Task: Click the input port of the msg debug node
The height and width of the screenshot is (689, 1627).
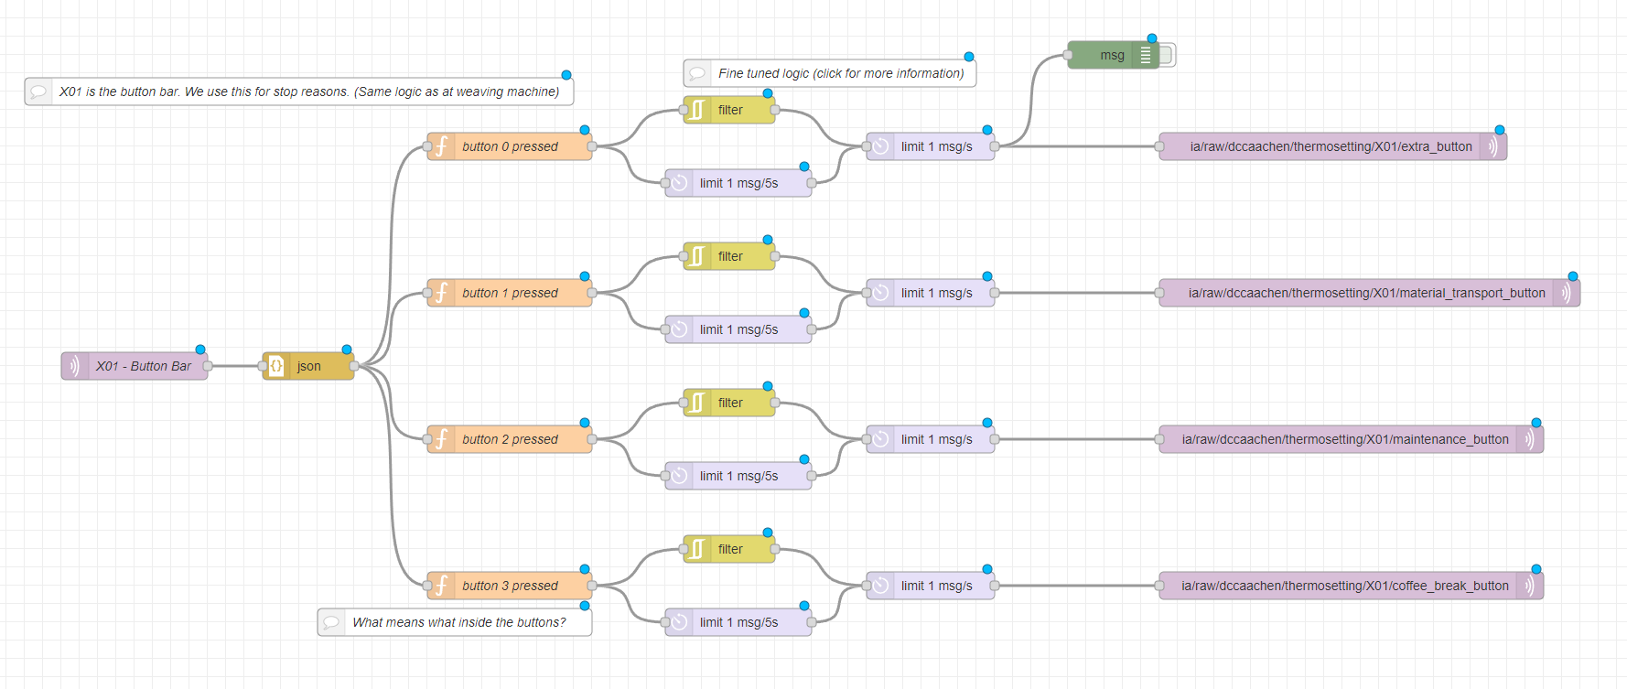Action: (1068, 55)
